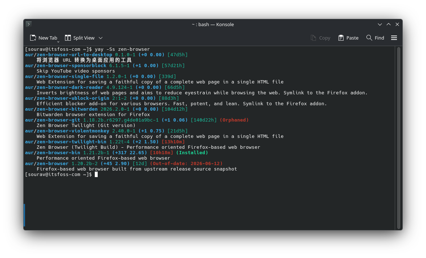Image resolution: width=426 pixels, height=258 pixels.
Task: Click the Chinese description line text
Action: [x=84, y=60]
